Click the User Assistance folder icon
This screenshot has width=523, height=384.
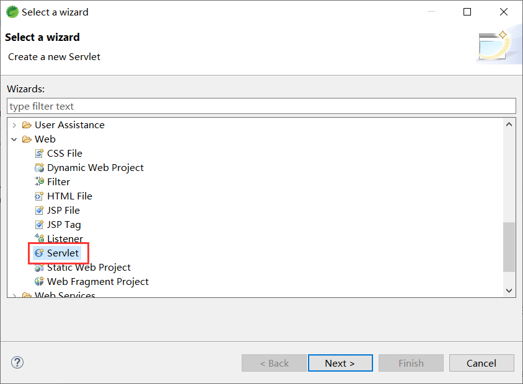(27, 125)
